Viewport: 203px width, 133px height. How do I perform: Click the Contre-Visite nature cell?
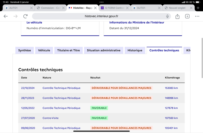tap(50, 118)
